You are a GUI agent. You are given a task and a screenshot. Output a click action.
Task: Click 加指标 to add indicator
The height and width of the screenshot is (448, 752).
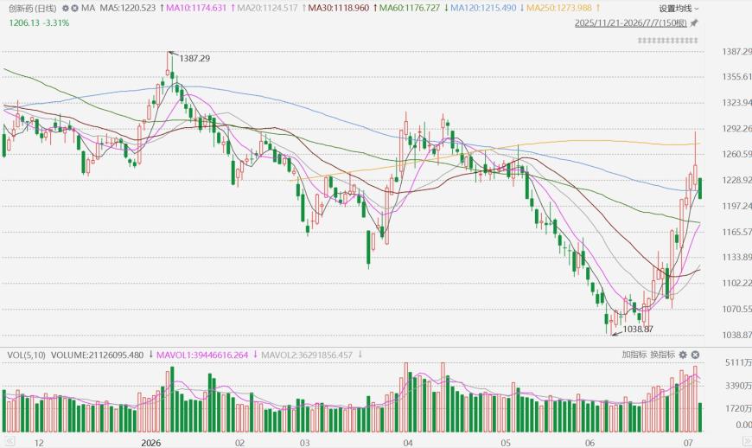pyautogui.click(x=634, y=355)
